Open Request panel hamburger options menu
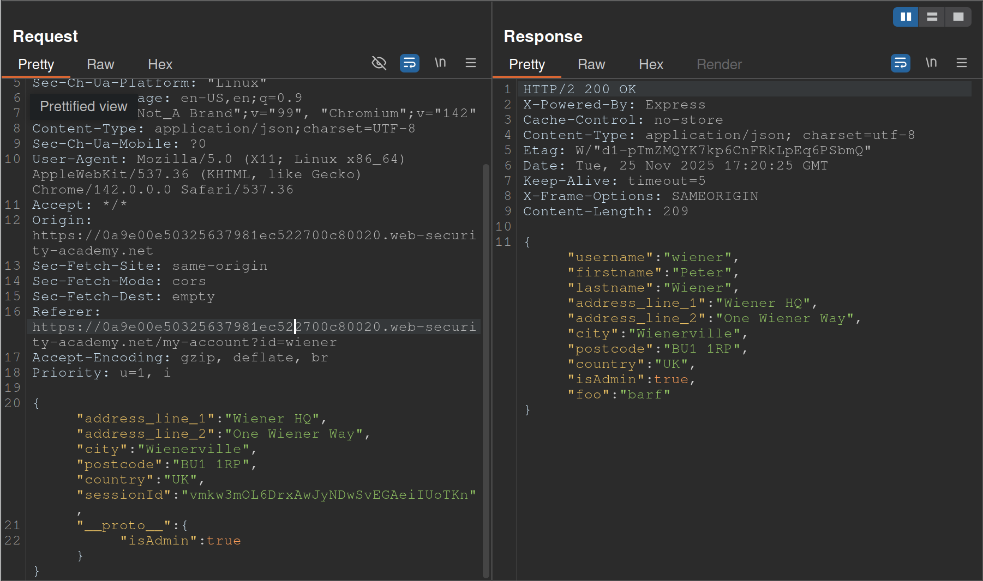983x581 pixels. 470,63
